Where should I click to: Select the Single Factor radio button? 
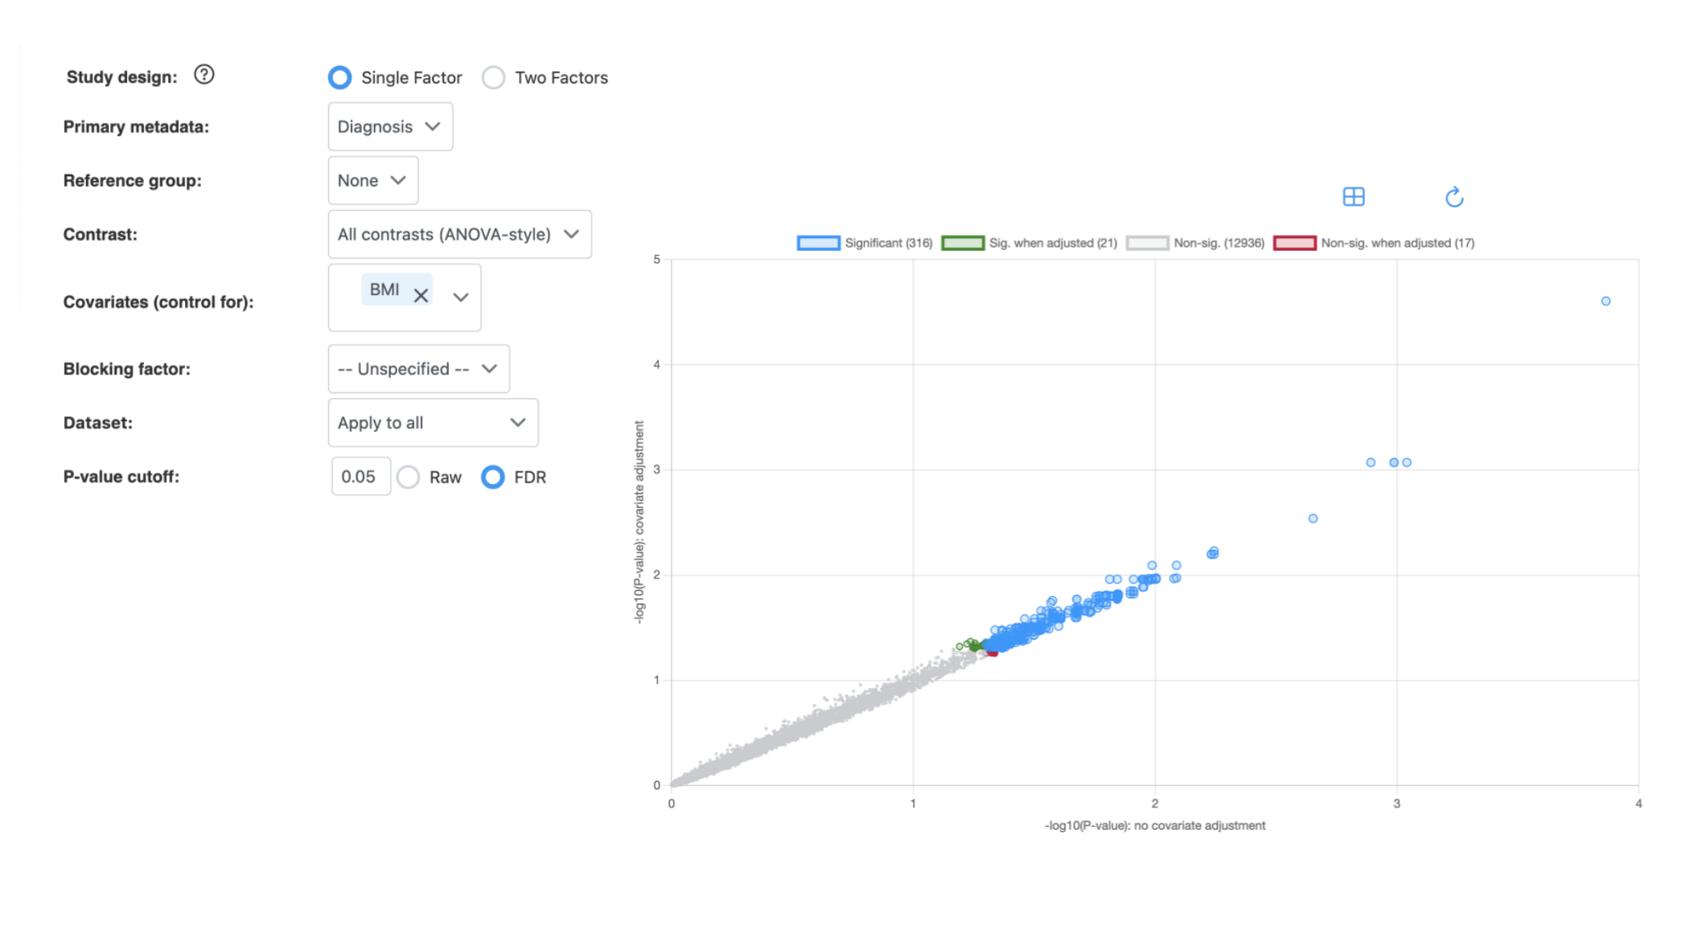[x=339, y=77]
